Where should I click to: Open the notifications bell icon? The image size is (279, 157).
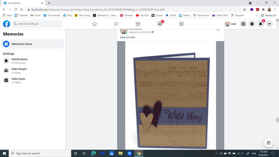pyautogui.click(x=261, y=24)
